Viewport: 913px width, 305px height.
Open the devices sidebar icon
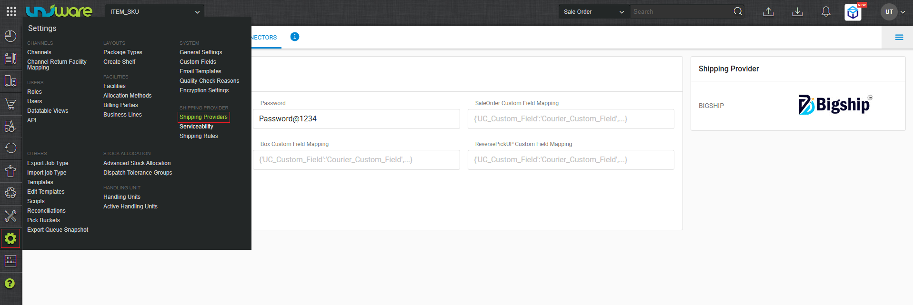point(10,81)
